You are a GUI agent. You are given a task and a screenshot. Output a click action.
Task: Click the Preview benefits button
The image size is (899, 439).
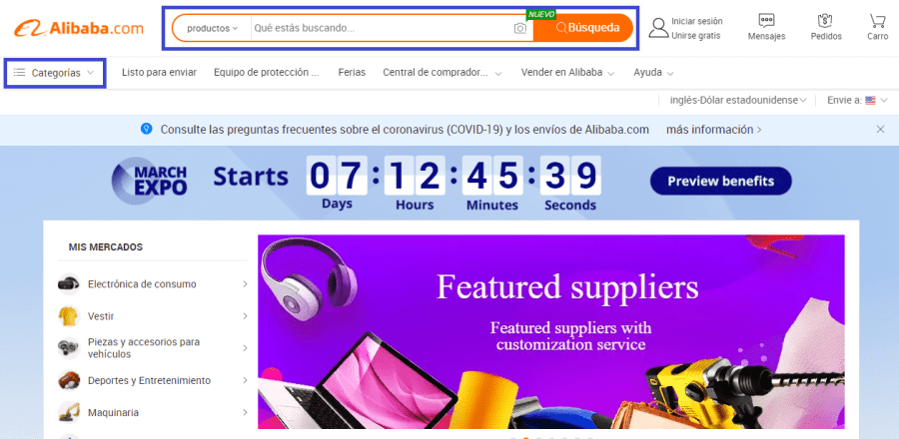point(720,182)
